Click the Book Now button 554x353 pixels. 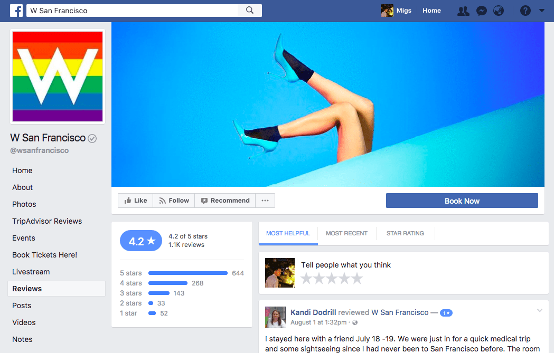coord(462,201)
